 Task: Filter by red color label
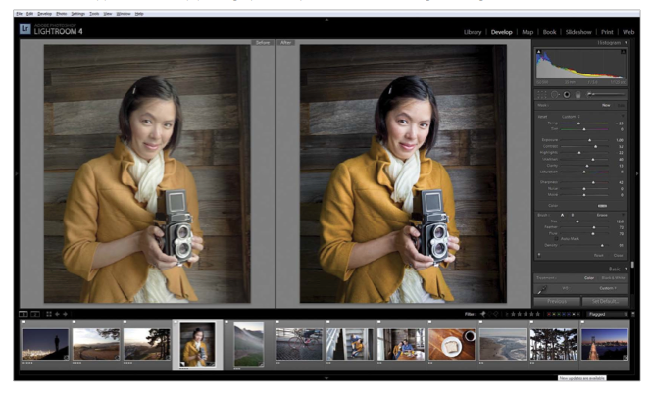coord(549,314)
